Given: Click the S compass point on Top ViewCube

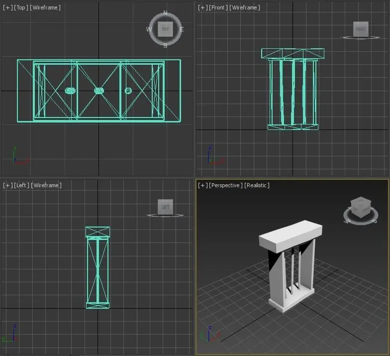Looking at the screenshot, I should coord(165,46).
